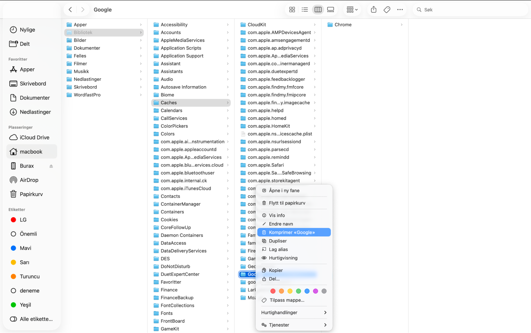Click the Søk search field
531x333 pixels.
click(470, 10)
